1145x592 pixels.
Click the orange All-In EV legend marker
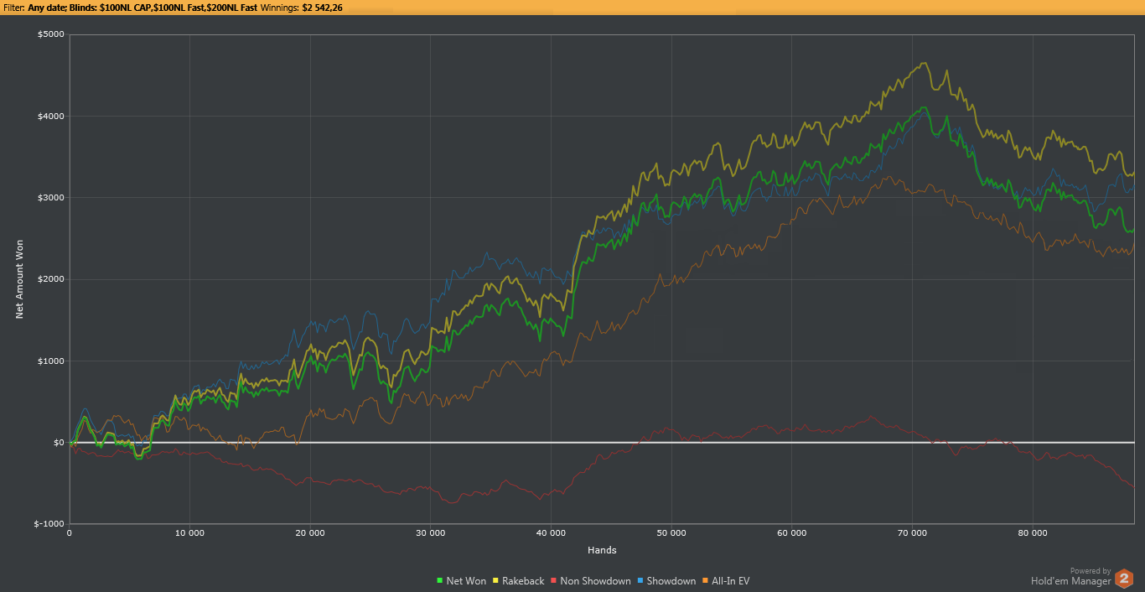(x=705, y=581)
